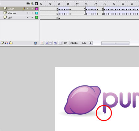
Task: Click frame 75 on the timeline ruler
Action: tap(105, 4)
